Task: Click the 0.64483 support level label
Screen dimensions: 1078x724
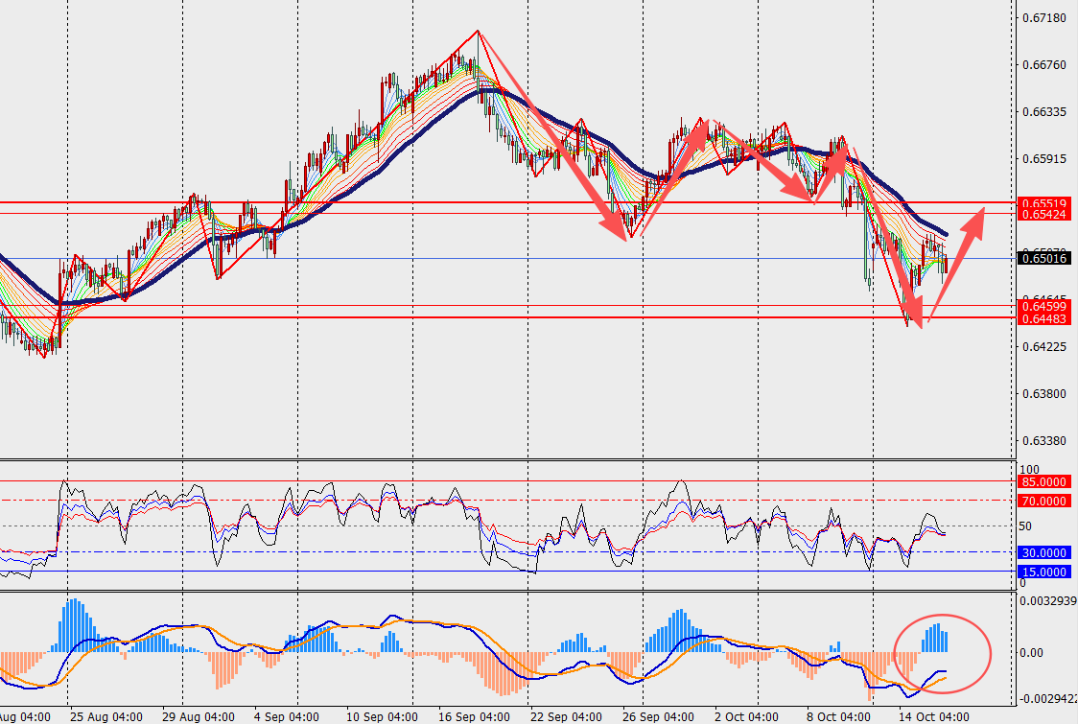Action: [x=1043, y=318]
